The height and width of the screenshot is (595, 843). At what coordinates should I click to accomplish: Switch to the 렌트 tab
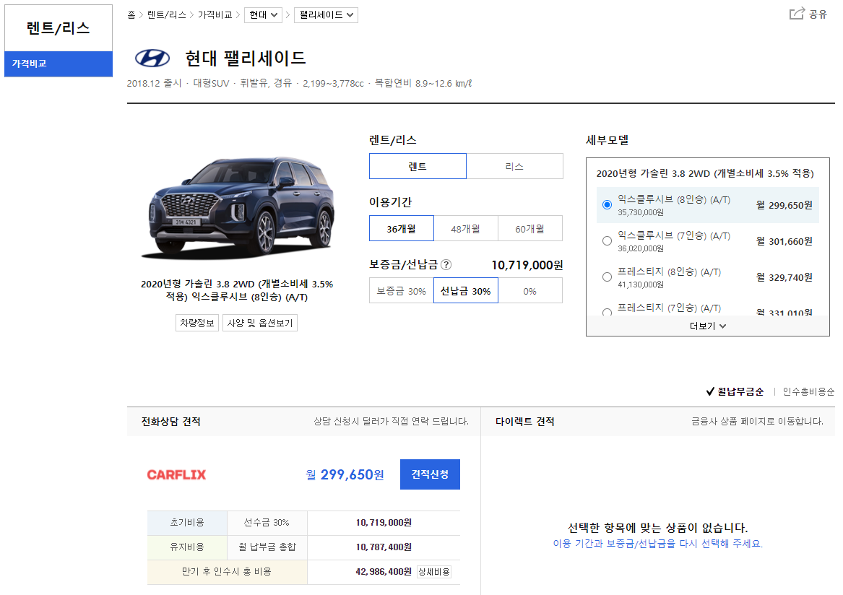coord(418,166)
